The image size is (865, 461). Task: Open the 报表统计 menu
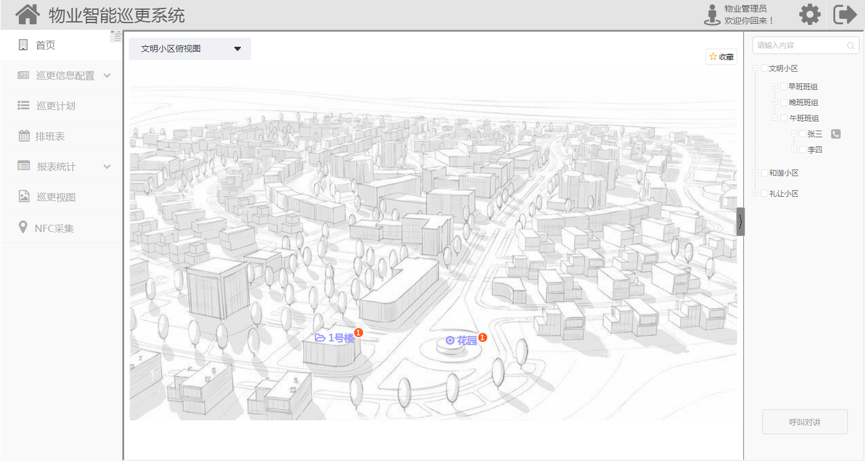click(x=61, y=166)
